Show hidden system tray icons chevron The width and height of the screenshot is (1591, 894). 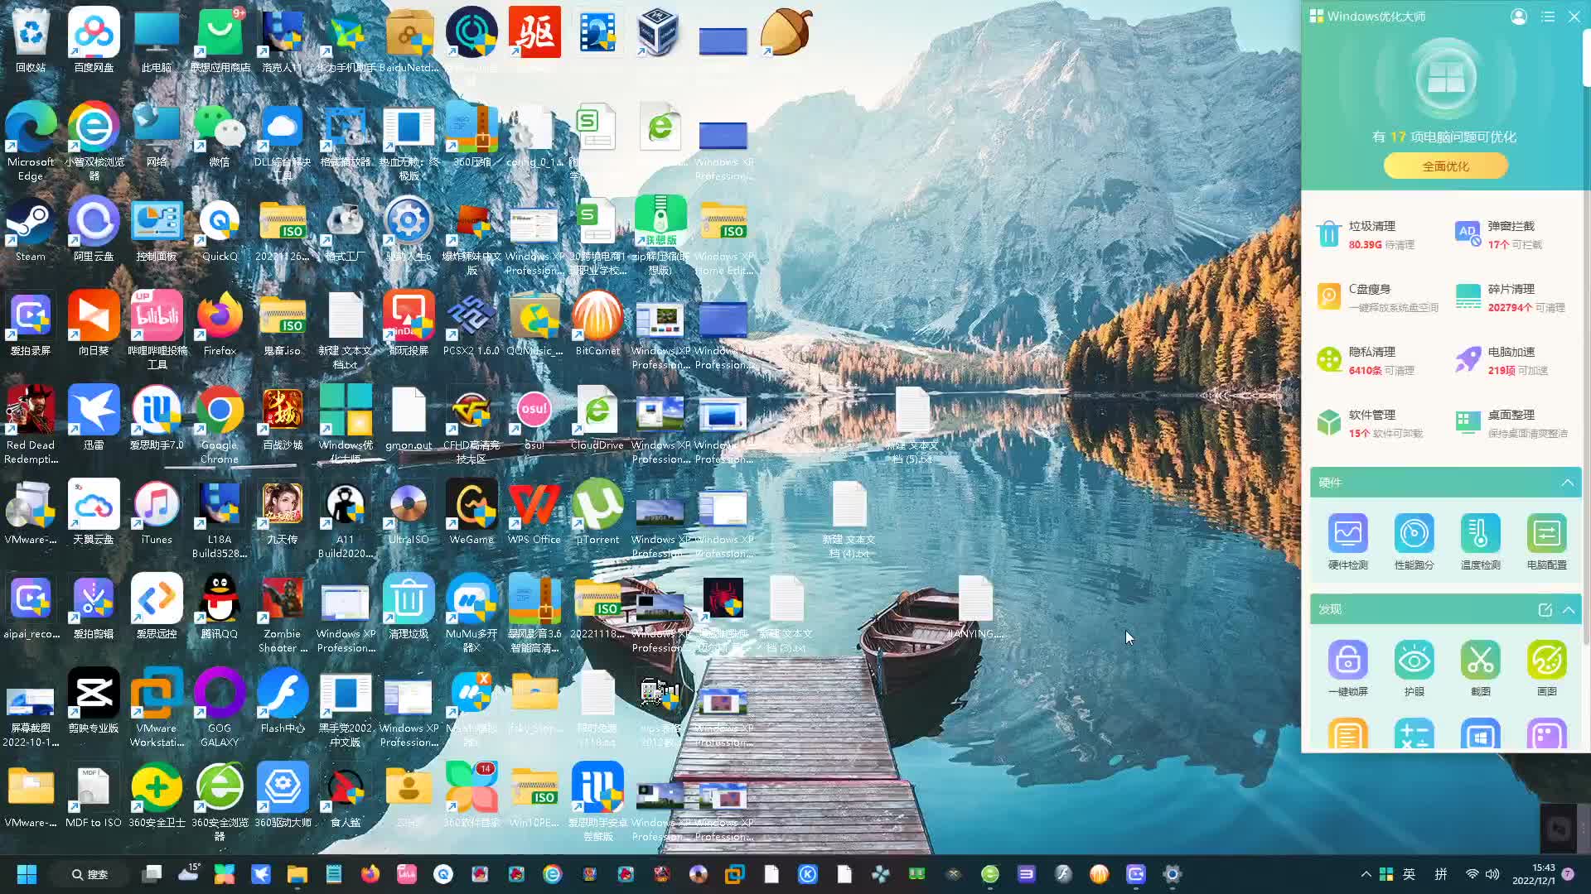click(x=1366, y=874)
